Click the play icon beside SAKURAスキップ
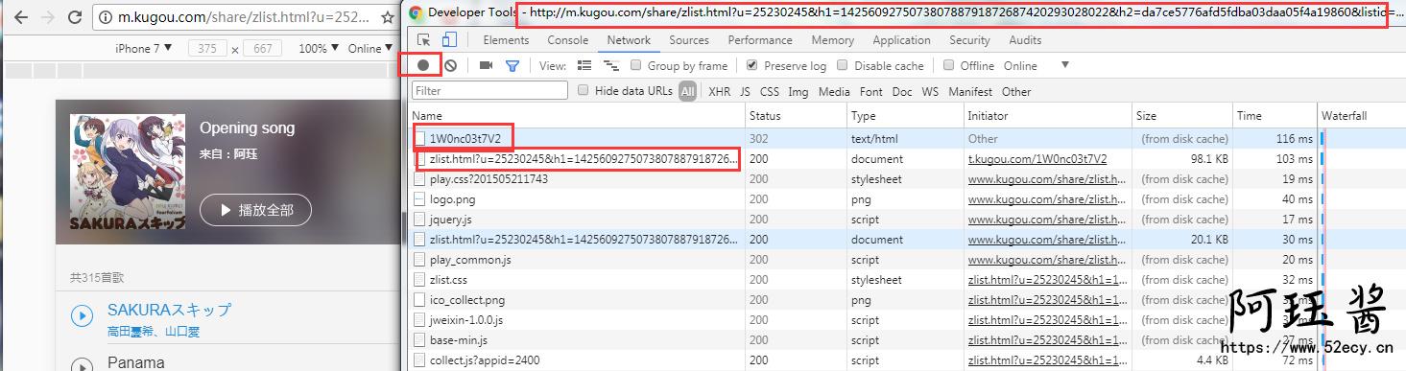This screenshot has height=371, width=1406. point(83,315)
